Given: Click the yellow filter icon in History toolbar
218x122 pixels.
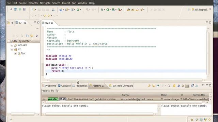Looking at the screenshot, I should point(174,86).
